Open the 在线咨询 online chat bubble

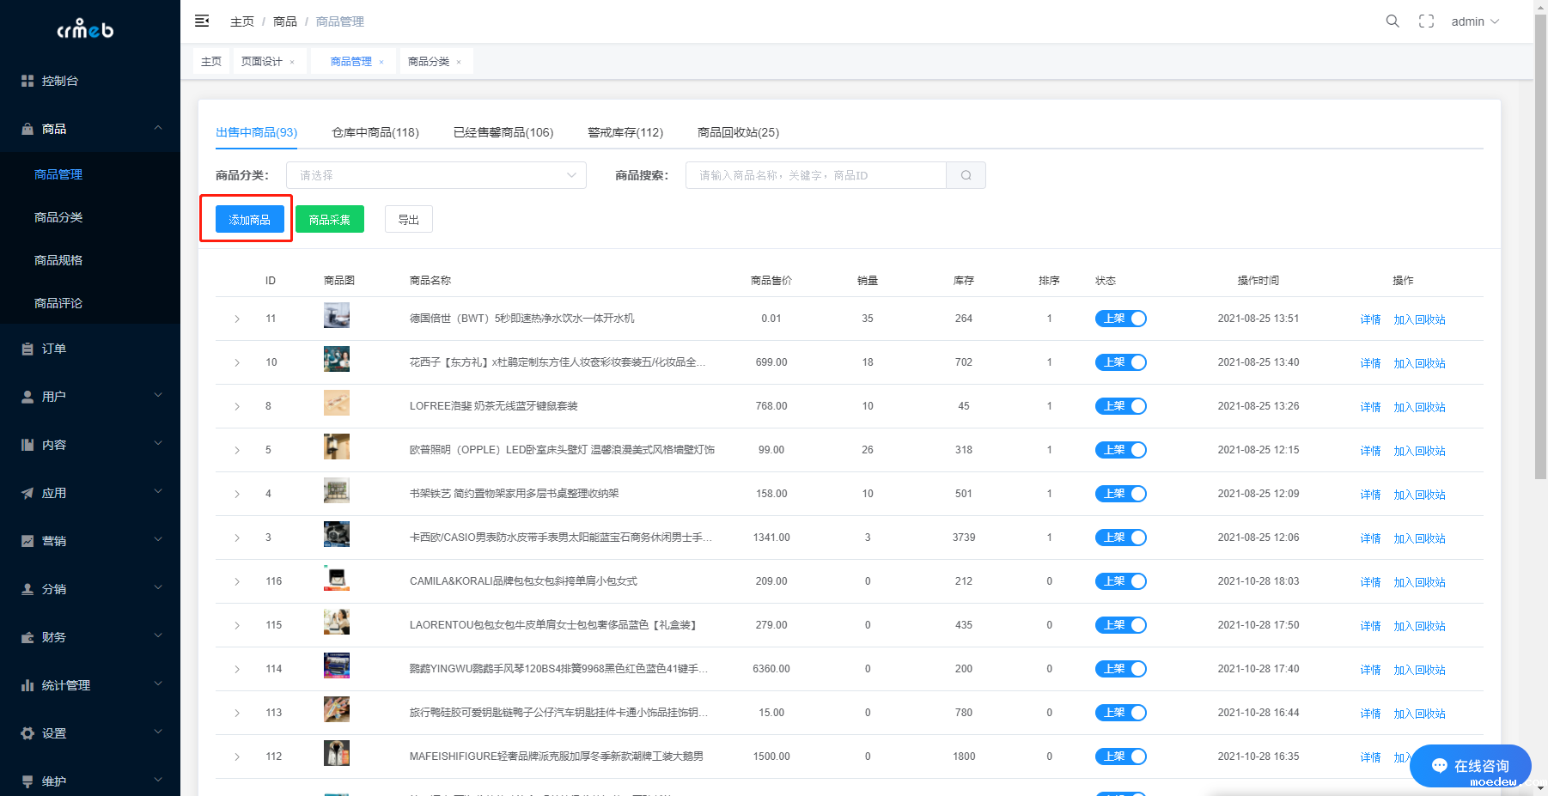click(x=1470, y=766)
